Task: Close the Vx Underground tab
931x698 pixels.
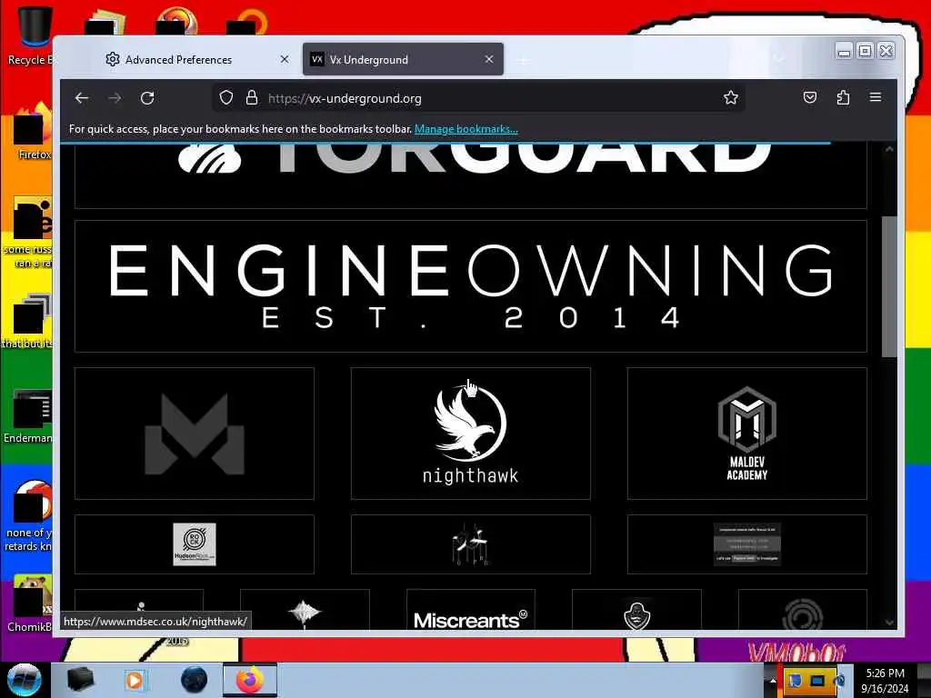Action: tap(489, 59)
